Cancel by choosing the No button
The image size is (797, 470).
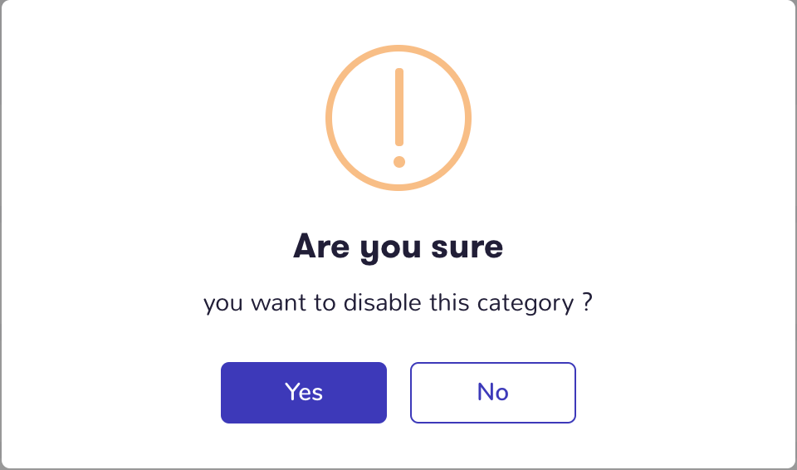[492, 392]
